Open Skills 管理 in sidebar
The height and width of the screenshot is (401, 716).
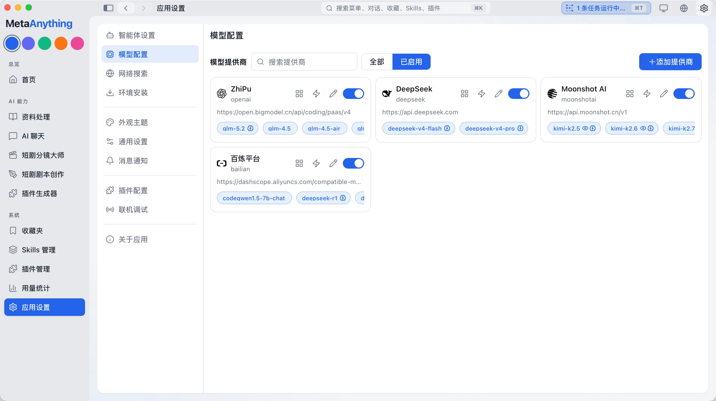tap(44, 250)
